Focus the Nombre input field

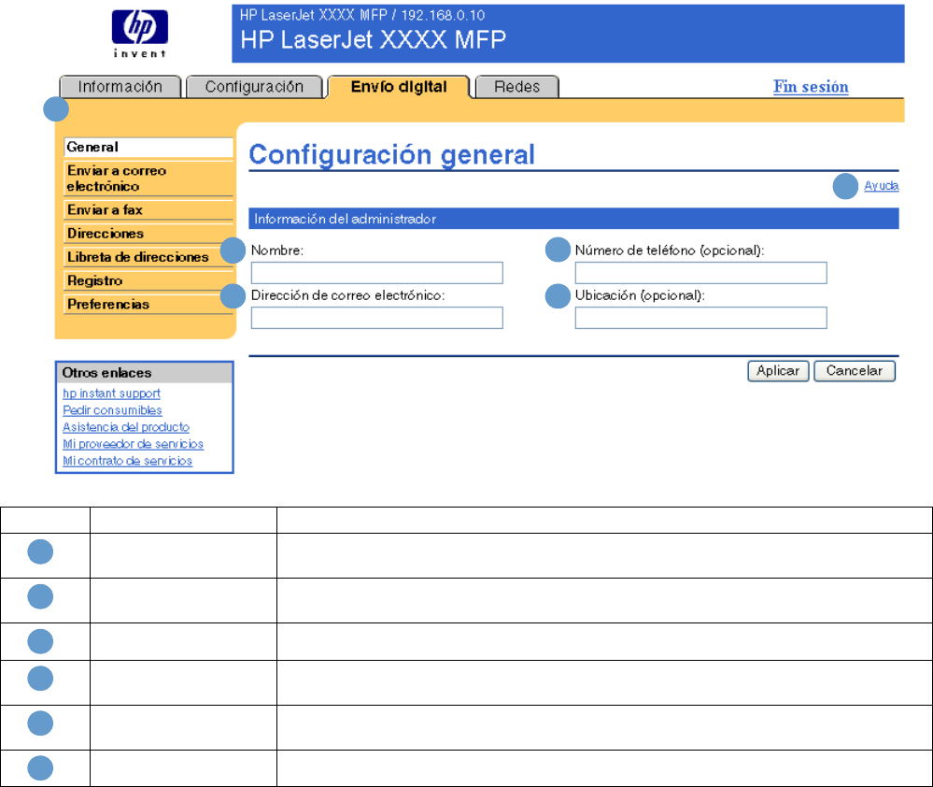[x=376, y=273]
